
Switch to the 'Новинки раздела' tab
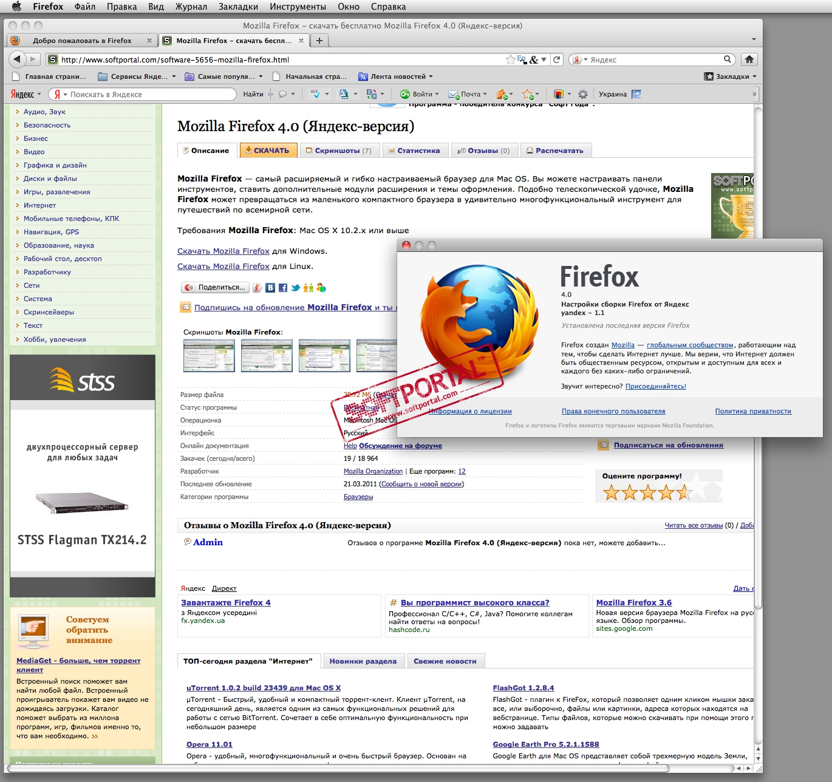pos(363,661)
